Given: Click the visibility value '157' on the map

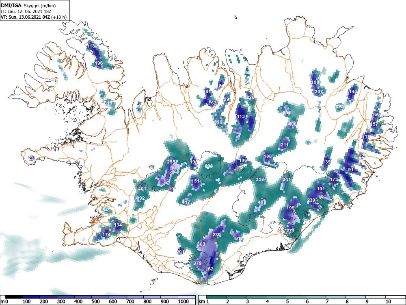Looking at the screenshot, I should tap(374, 124).
